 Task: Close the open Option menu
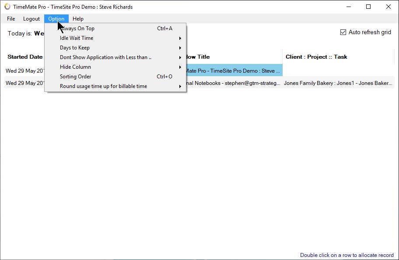click(56, 19)
